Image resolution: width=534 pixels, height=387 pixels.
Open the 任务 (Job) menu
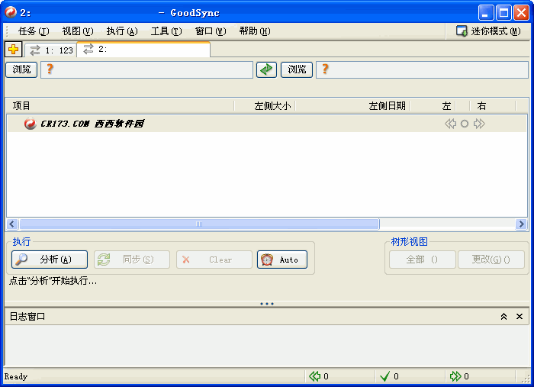(x=33, y=31)
